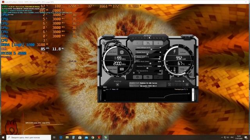Adjust the Core Clock slider

click(148, 63)
